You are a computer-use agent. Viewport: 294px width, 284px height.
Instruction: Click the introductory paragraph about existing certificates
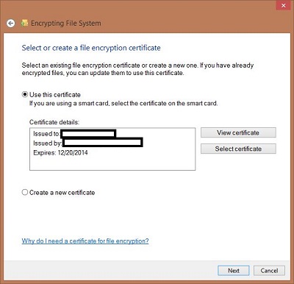[137, 69]
